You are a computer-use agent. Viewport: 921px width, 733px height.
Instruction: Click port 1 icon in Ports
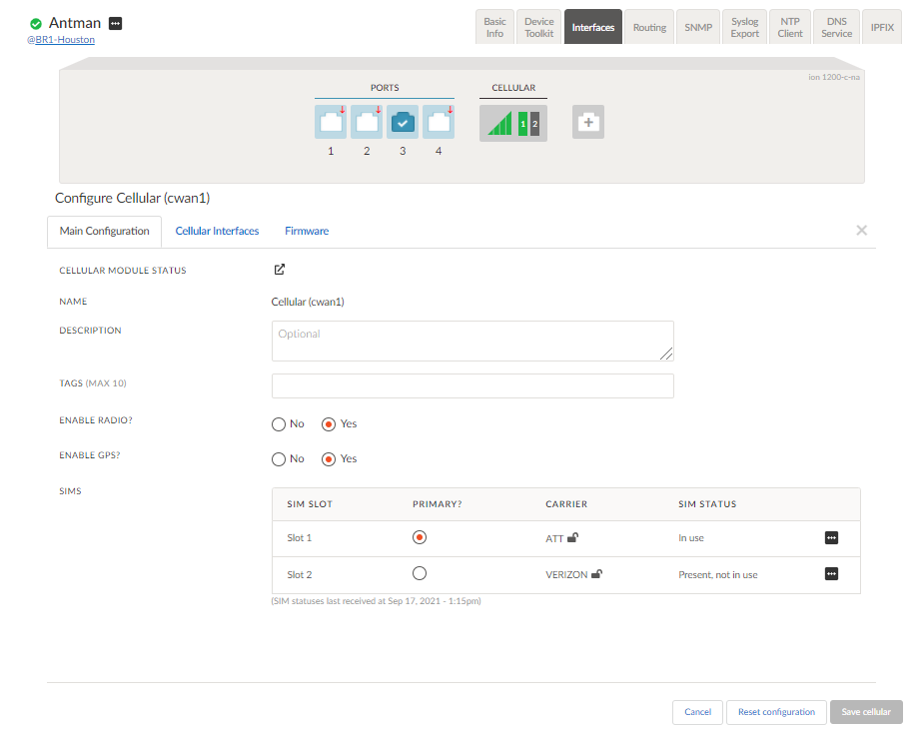[331, 122]
